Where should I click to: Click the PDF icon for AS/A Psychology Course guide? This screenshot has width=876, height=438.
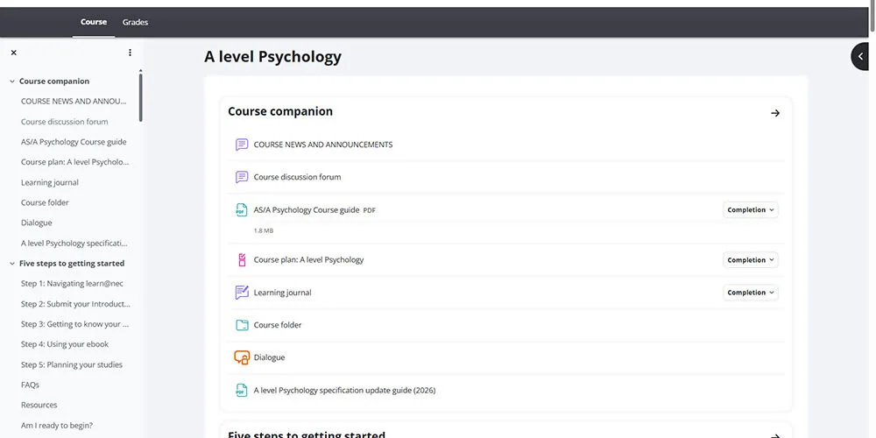[242, 210]
